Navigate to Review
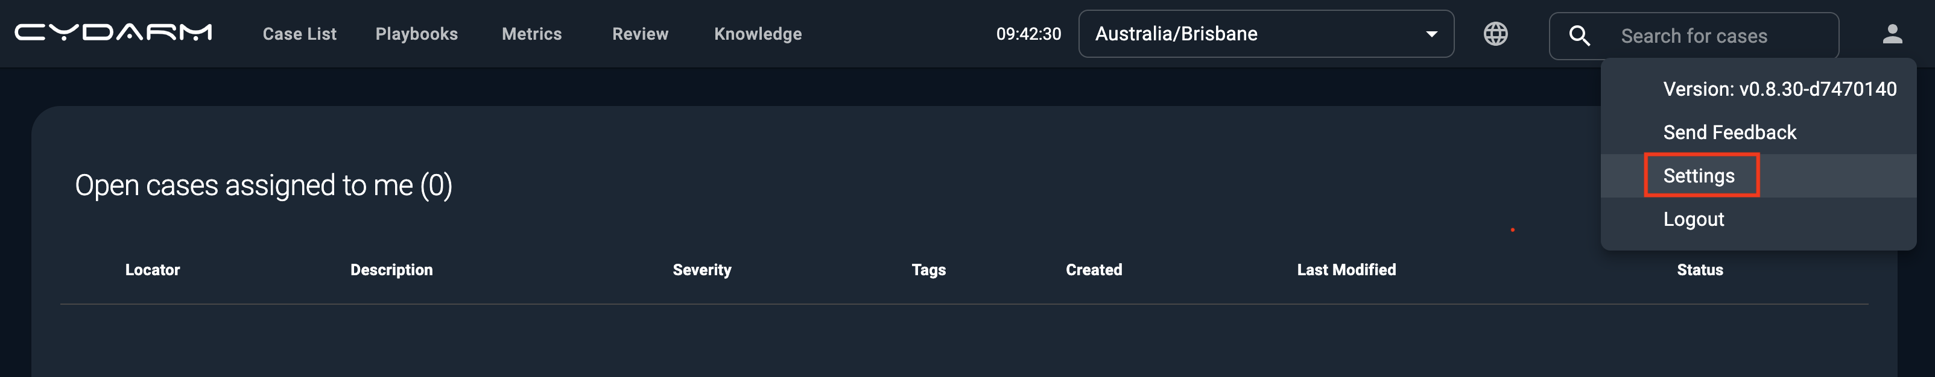The image size is (1935, 377). click(640, 34)
